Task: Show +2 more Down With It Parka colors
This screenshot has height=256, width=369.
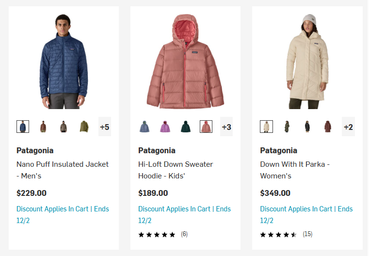Action: click(348, 127)
